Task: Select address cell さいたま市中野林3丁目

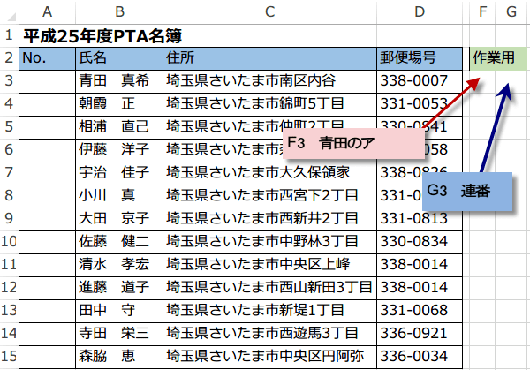Action: [269, 242]
